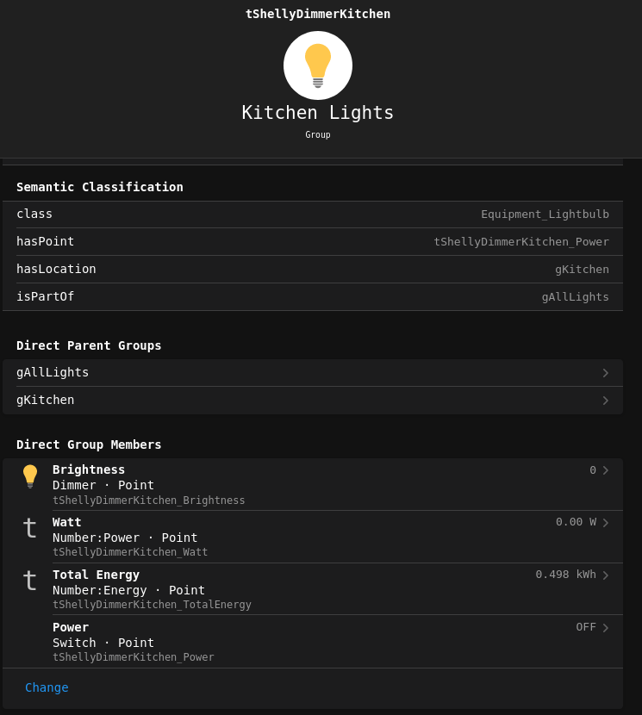Open Brightness member via its chevron
642x715 pixels.
[605, 470]
